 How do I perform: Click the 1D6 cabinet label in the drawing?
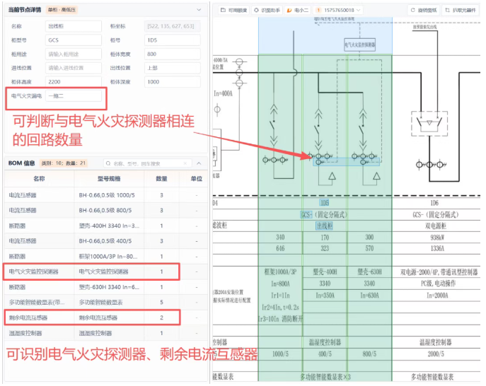(x=434, y=203)
